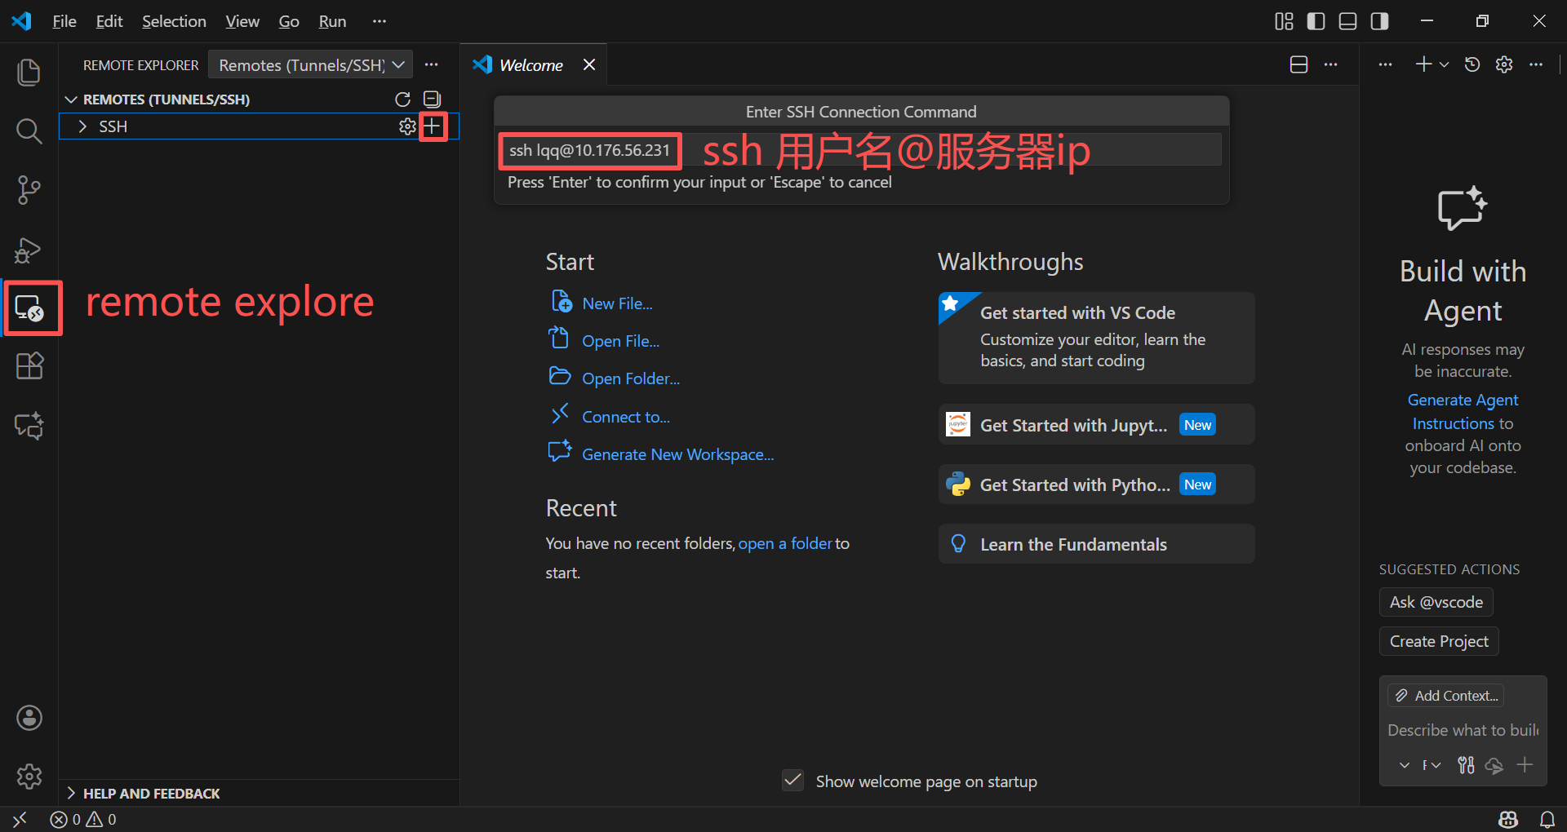Viewport: 1567px width, 832px height.
Task: Click the Connect to link
Action: [x=625, y=417]
